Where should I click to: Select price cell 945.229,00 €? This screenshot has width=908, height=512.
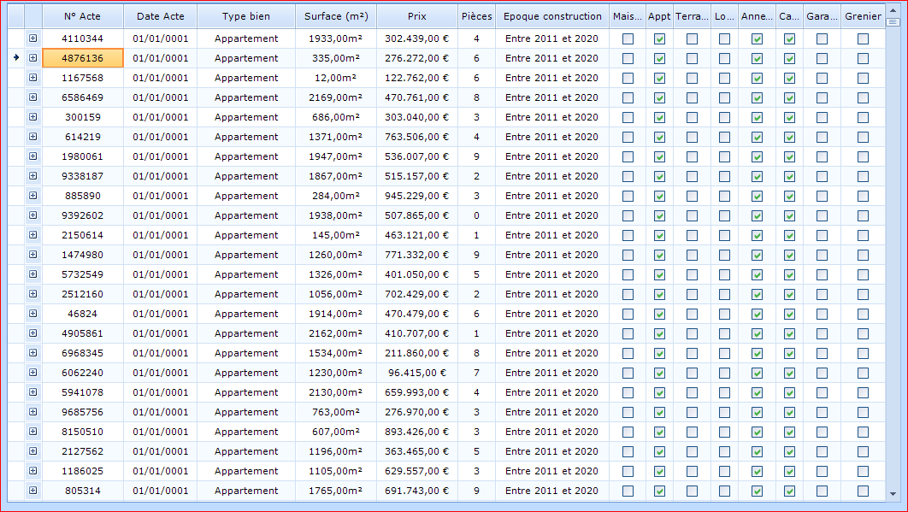pos(417,196)
